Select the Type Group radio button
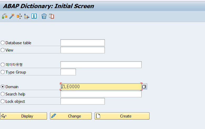 coord(3,72)
